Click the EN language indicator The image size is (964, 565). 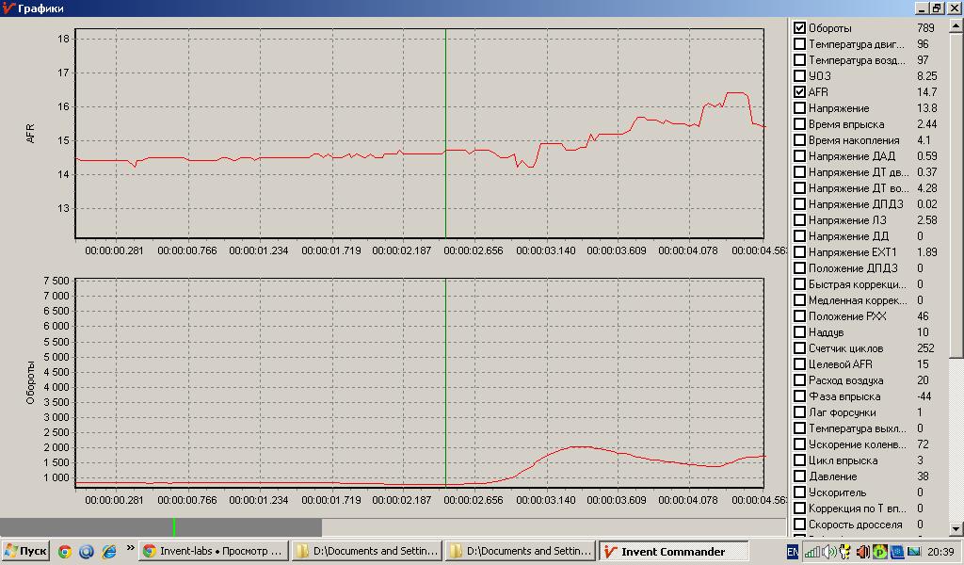pyautogui.click(x=793, y=552)
